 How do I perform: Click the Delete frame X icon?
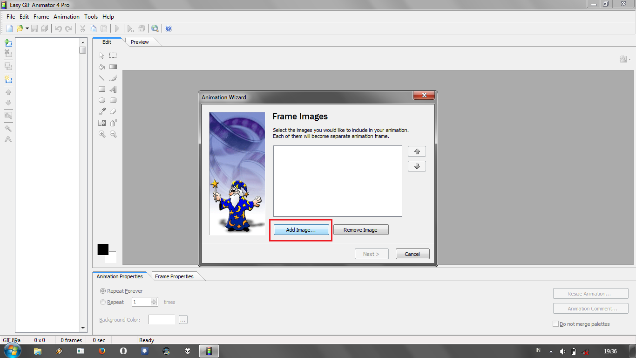8,54
